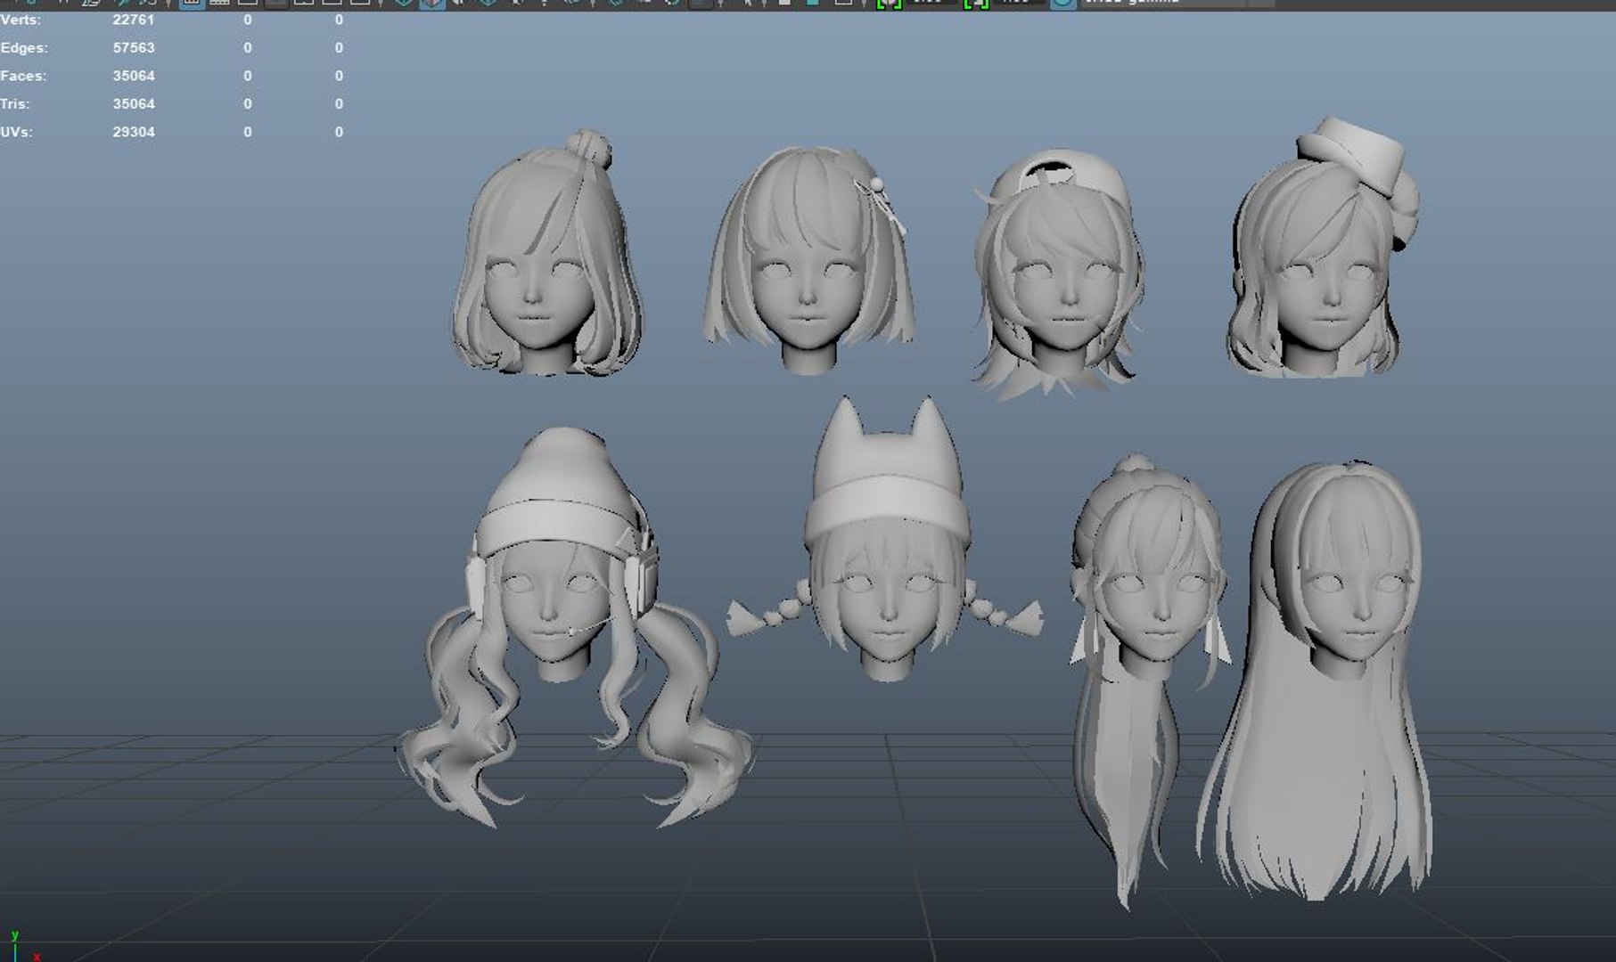Select the head with the small tilted hat
The image size is (1616, 962).
pyautogui.click(x=1321, y=249)
